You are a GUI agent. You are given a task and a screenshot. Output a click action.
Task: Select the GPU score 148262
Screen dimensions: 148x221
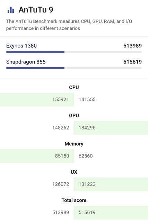tap(61, 128)
